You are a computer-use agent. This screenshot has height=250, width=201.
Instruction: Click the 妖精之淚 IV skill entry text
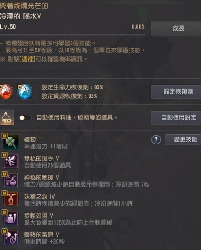(x=39, y=196)
